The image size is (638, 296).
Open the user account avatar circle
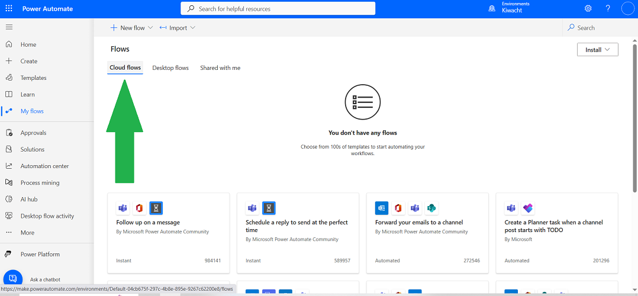point(627,9)
